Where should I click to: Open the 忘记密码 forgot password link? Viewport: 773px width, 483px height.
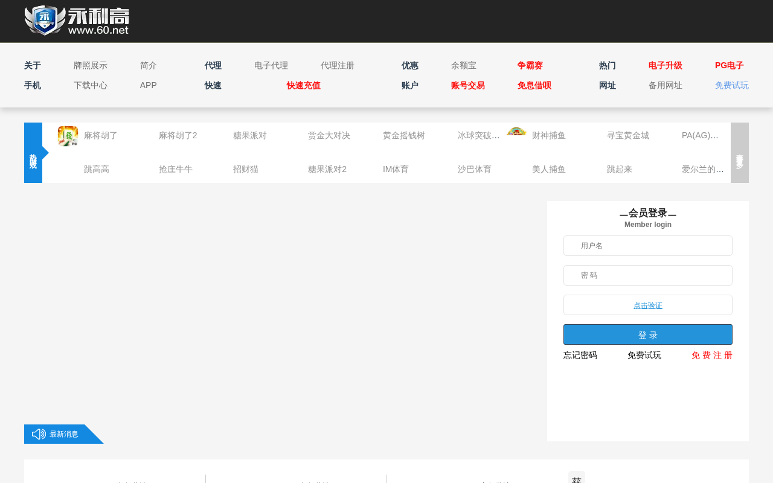580,356
